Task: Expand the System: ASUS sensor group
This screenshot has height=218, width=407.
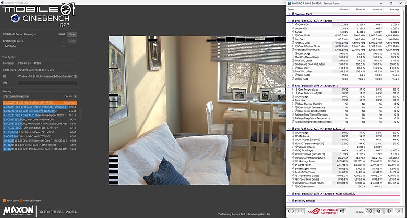Action: point(289,14)
